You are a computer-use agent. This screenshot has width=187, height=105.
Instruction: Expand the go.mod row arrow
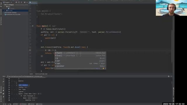[5, 10]
